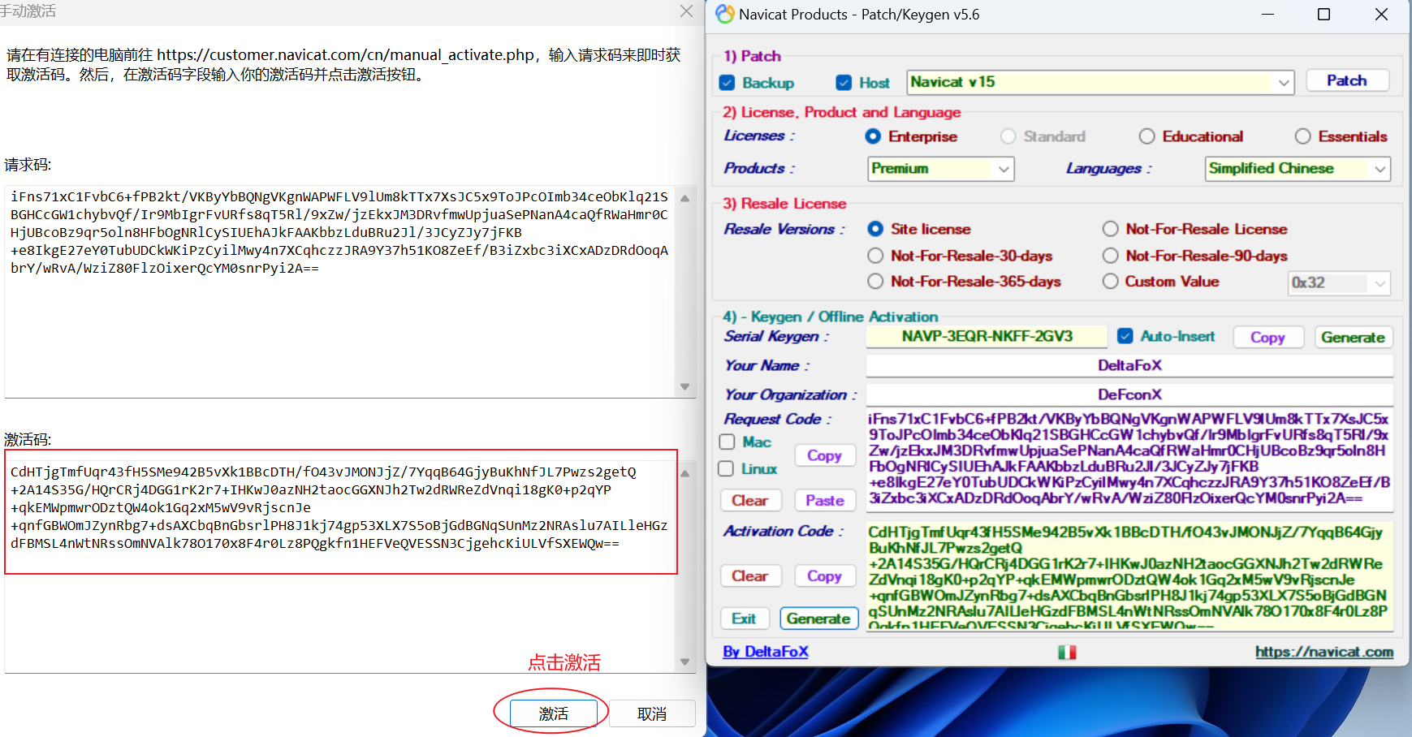Screen dimensions: 1412x737
Task: Toggle the Host checkbox
Action: [844, 83]
